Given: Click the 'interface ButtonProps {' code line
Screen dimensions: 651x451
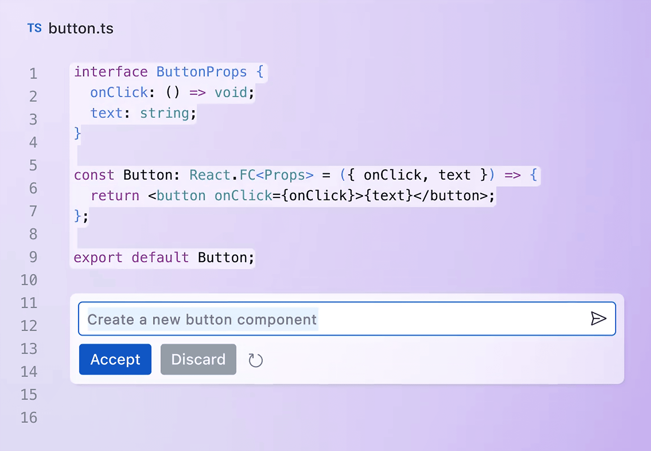Looking at the screenshot, I should pyautogui.click(x=169, y=72).
